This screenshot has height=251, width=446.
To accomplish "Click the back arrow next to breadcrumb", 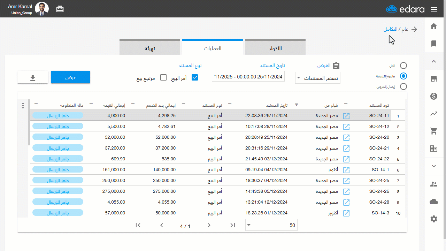I will tap(414, 29).
